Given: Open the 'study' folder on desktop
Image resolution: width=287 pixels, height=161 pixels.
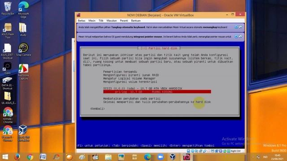Looking at the screenshot, I should tap(23, 30).
